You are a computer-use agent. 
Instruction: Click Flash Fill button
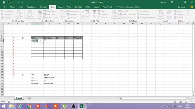click(x=123, y=11)
